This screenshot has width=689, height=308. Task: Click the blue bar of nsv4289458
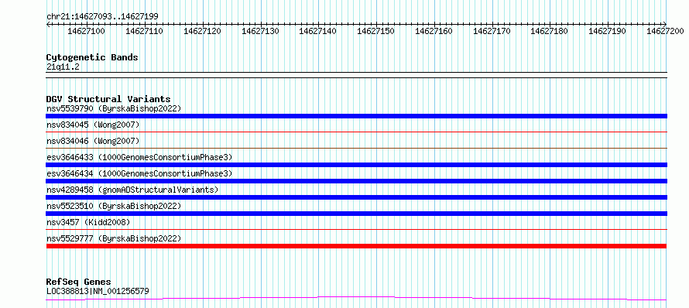tap(356, 197)
